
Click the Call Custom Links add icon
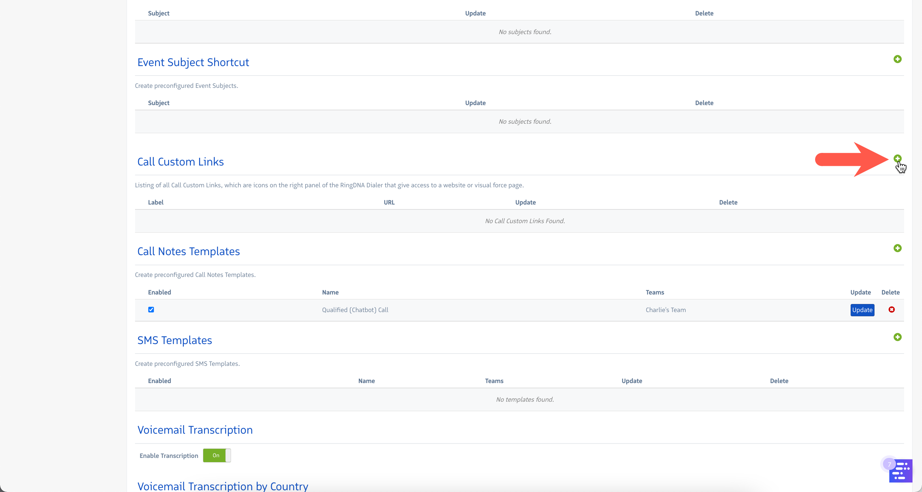pyautogui.click(x=897, y=158)
